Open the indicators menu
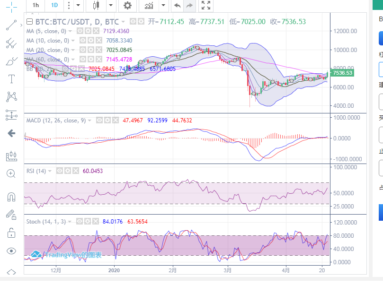Viewport: 383px width, 285px height. [x=149, y=5]
